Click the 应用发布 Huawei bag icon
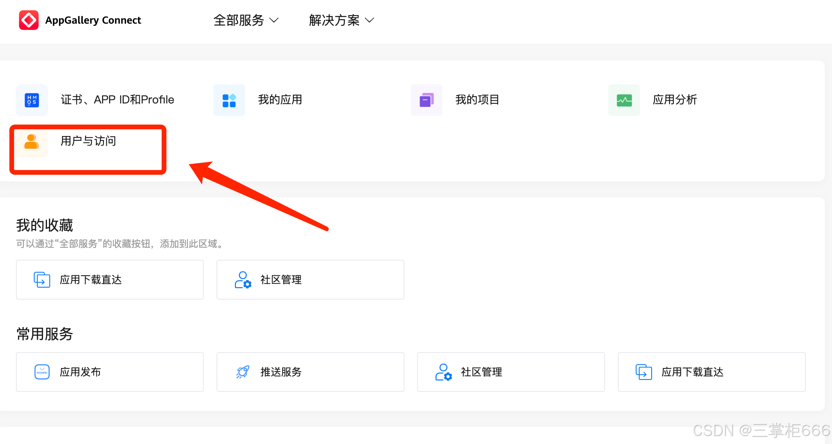The height and width of the screenshot is (444, 832). tap(42, 372)
